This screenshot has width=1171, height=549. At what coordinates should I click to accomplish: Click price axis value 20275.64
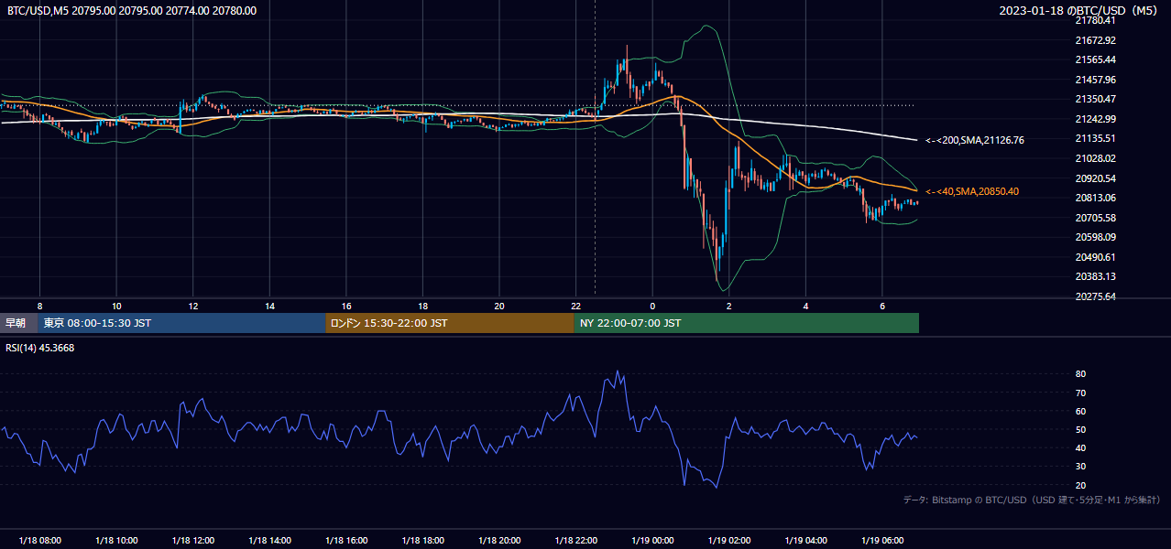pyautogui.click(x=1095, y=296)
